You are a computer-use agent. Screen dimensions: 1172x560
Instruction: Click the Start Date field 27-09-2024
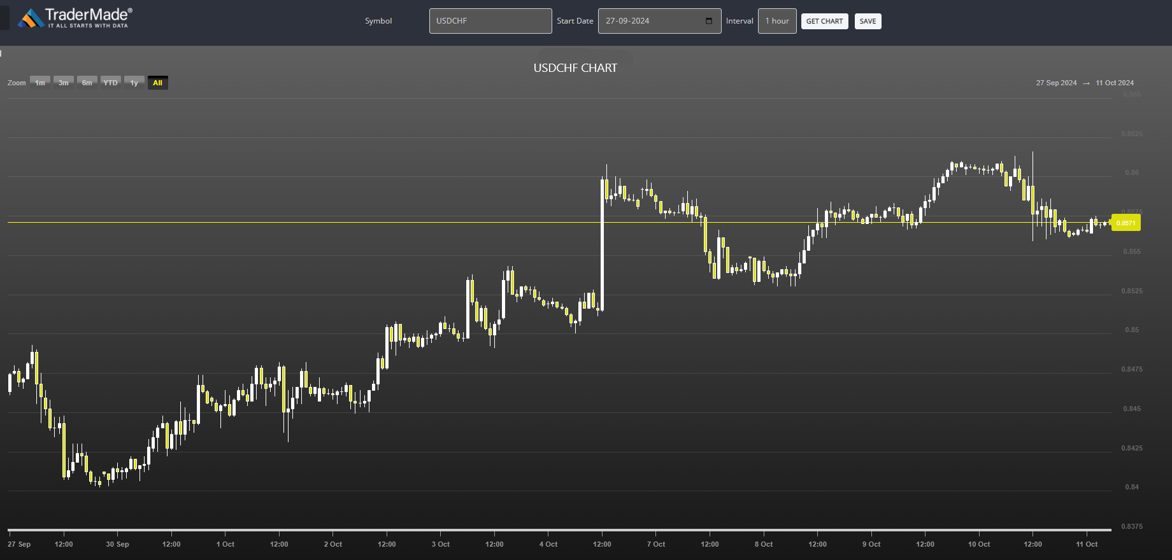pos(659,21)
